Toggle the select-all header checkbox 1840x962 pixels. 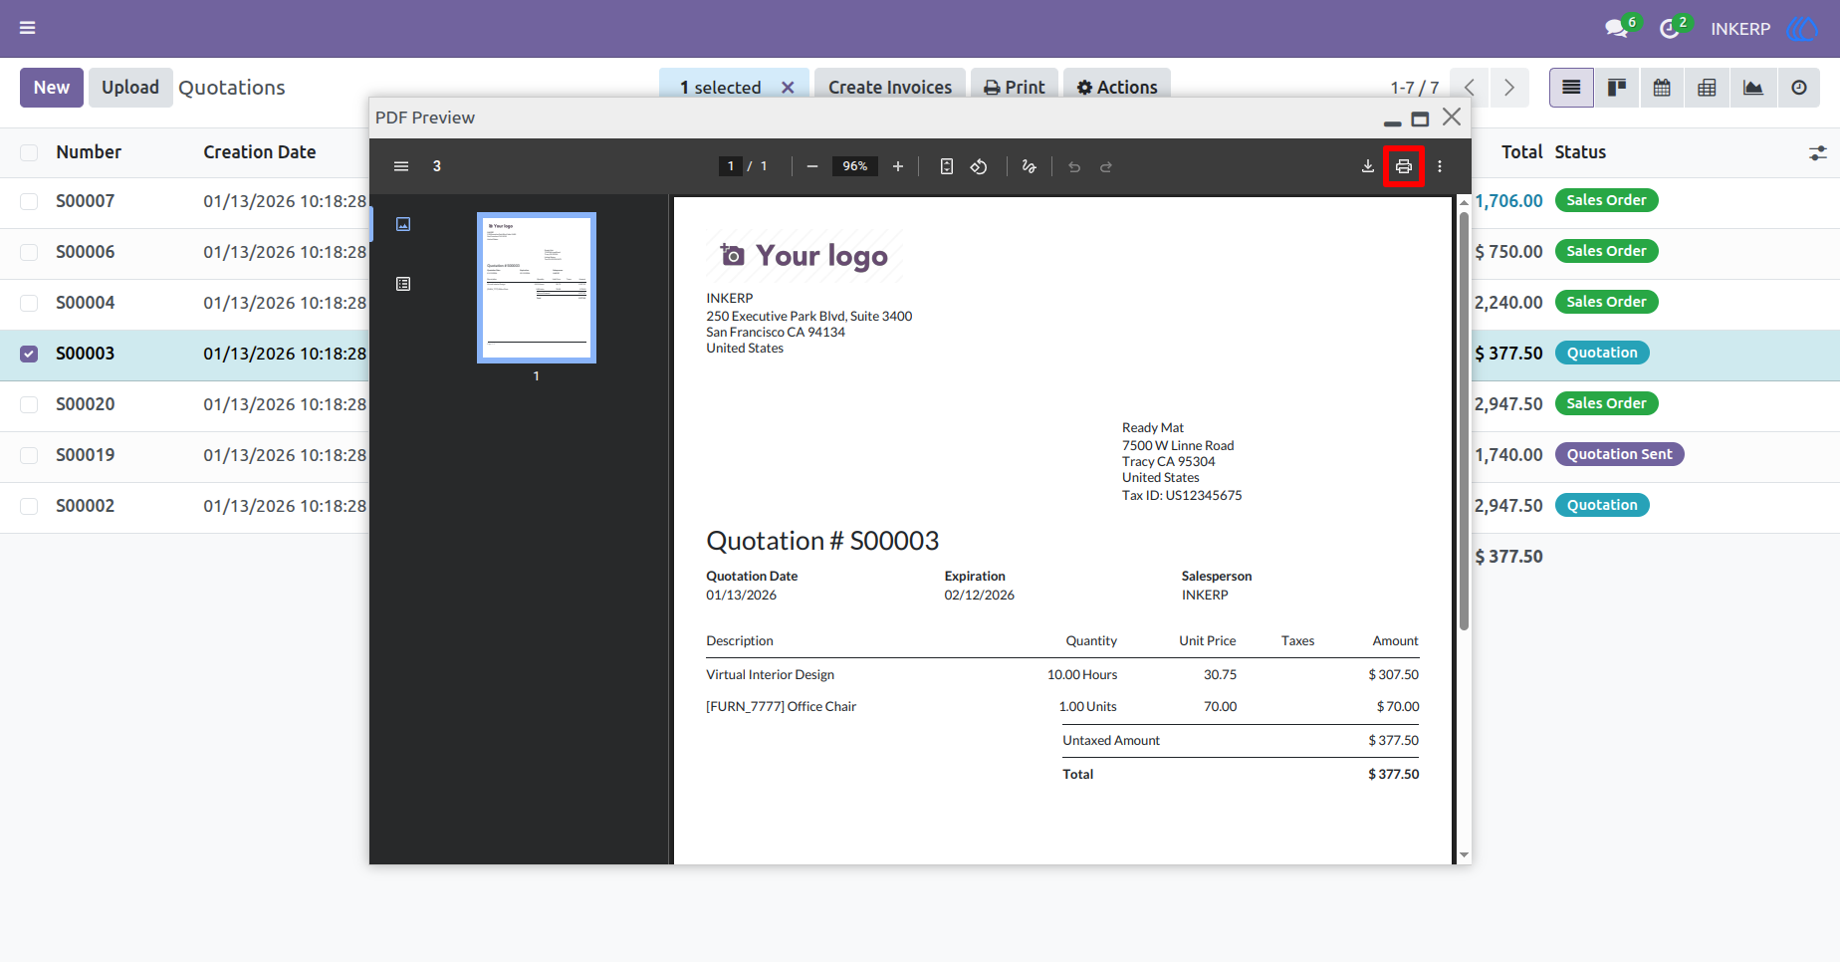click(x=29, y=152)
